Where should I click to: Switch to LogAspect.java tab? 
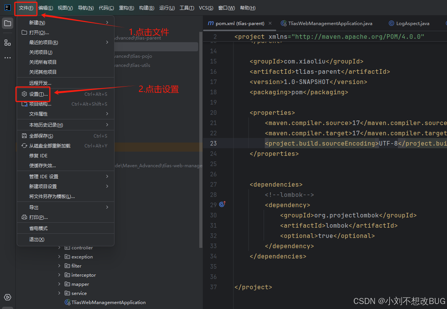point(409,23)
